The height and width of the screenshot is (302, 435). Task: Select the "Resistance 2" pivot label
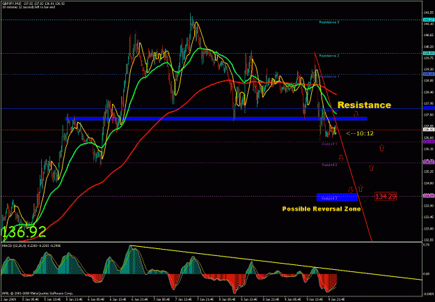tap(329, 56)
